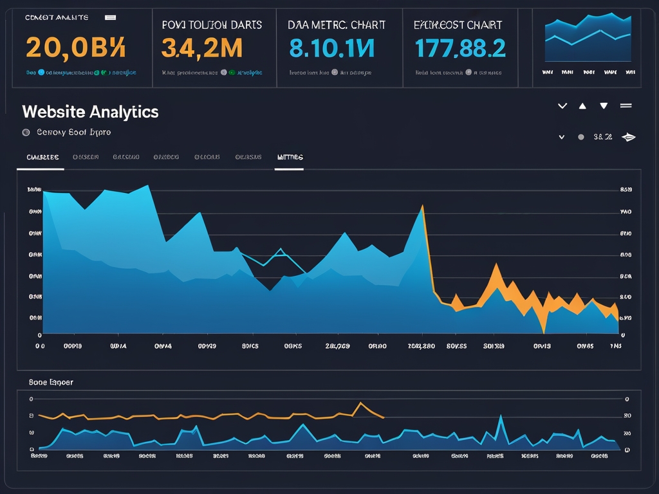
Task: Switch to the first underlined tab, CIALRTEE
Action: [x=42, y=157]
